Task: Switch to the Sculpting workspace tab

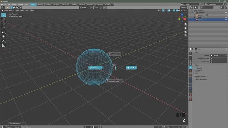Action: (48, 5)
